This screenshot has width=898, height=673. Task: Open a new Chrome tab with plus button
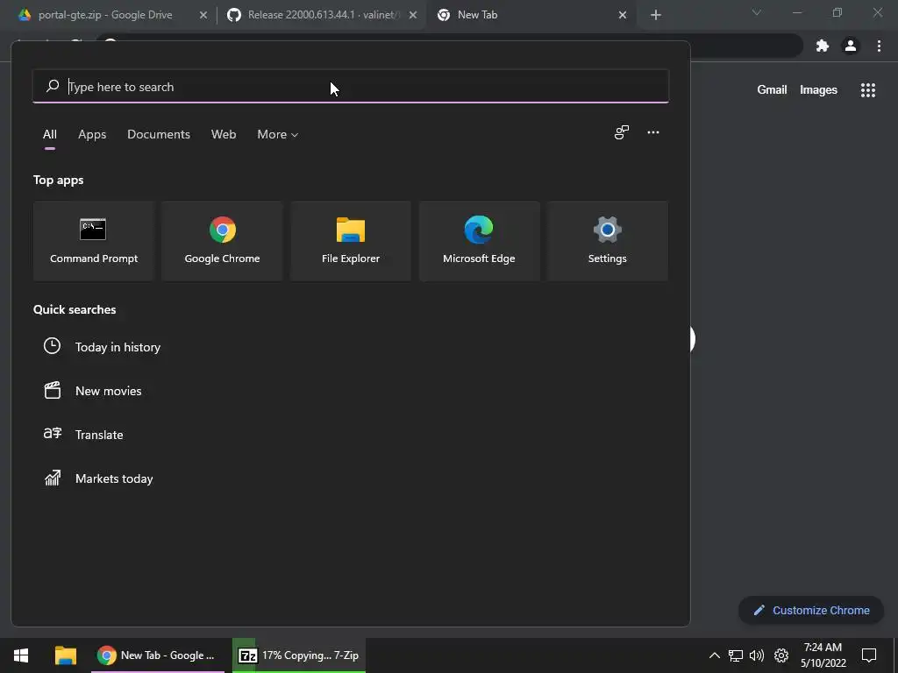click(x=656, y=16)
